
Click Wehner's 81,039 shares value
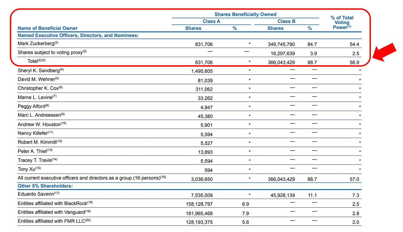205,80
